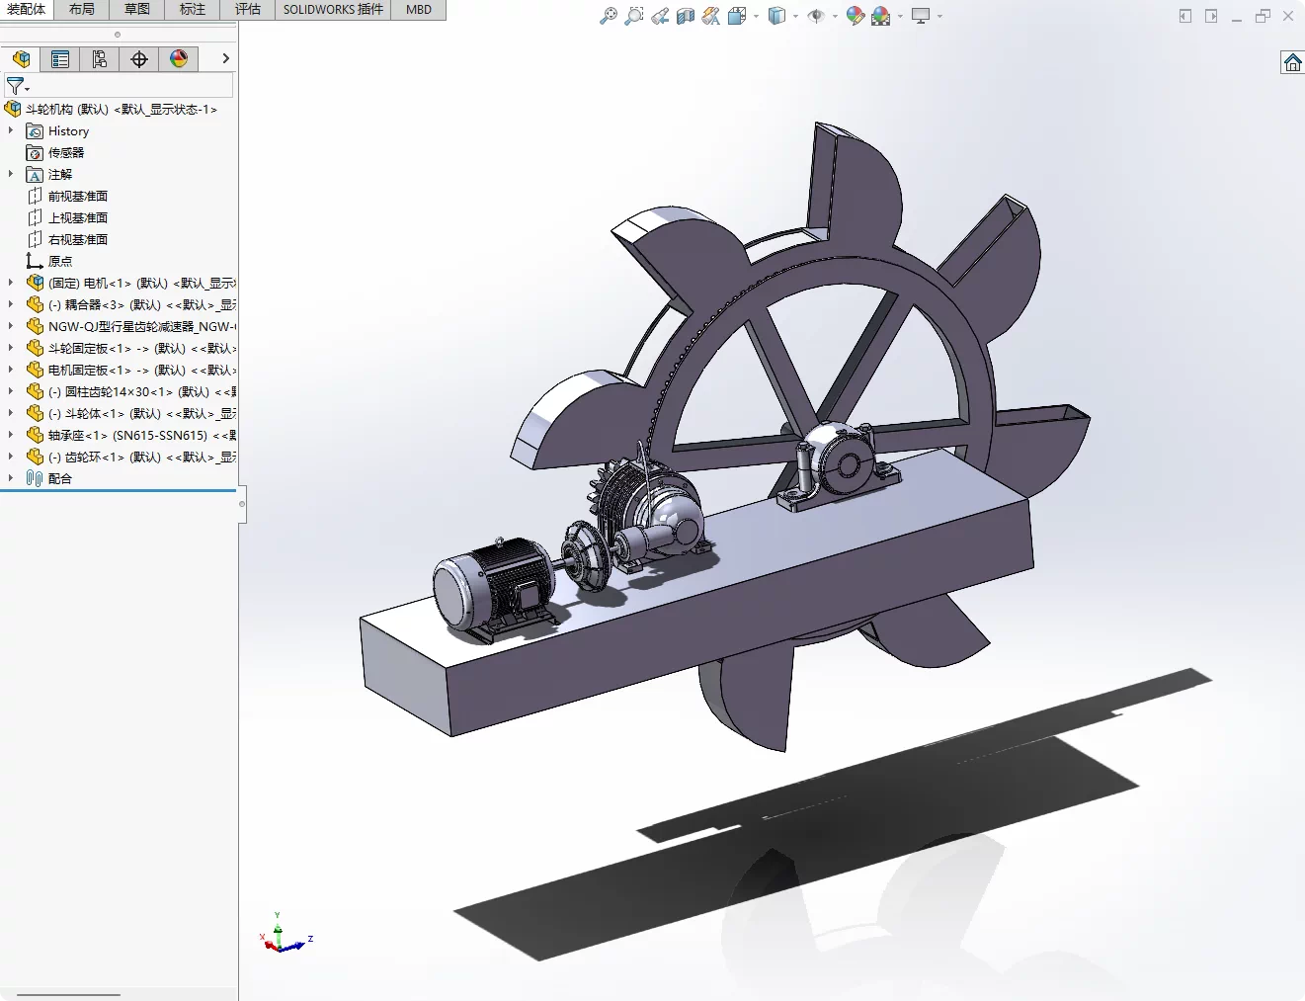Open the Section View tool
The height and width of the screenshot is (1001, 1305).
(x=686, y=16)
